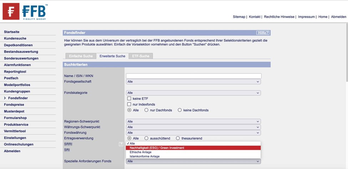The height and width of the screenshot is (169, 348).
Task: Click in the Name / ISIN / WKN field
Action: (193, 76)
